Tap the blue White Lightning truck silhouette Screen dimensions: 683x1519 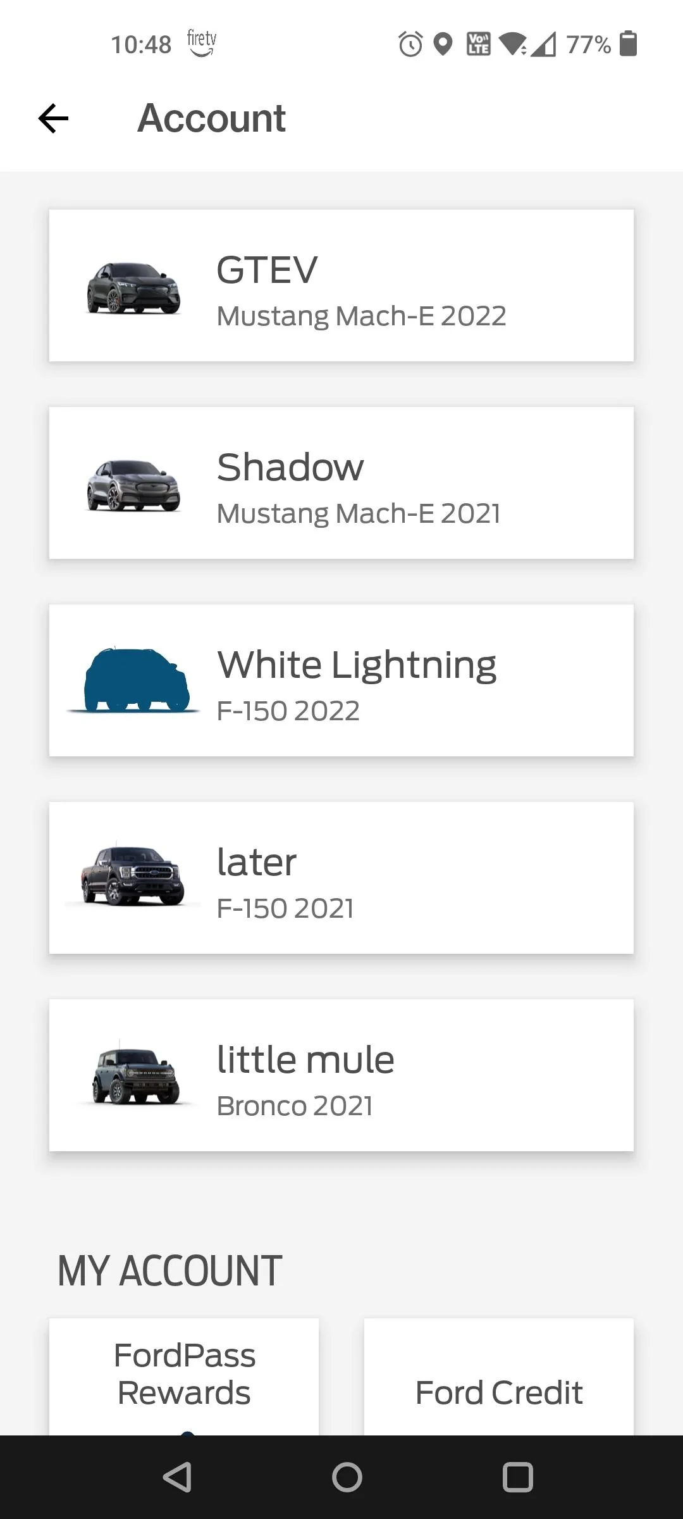click(x=135, y=680)
